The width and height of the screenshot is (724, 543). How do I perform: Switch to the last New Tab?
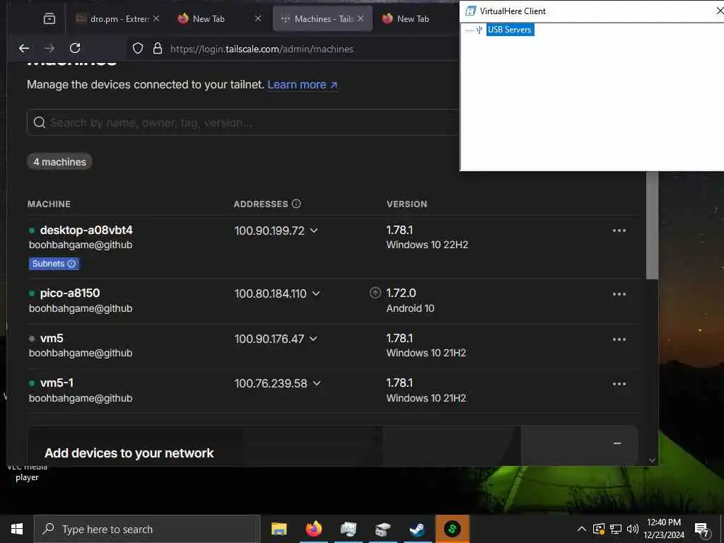413,18
